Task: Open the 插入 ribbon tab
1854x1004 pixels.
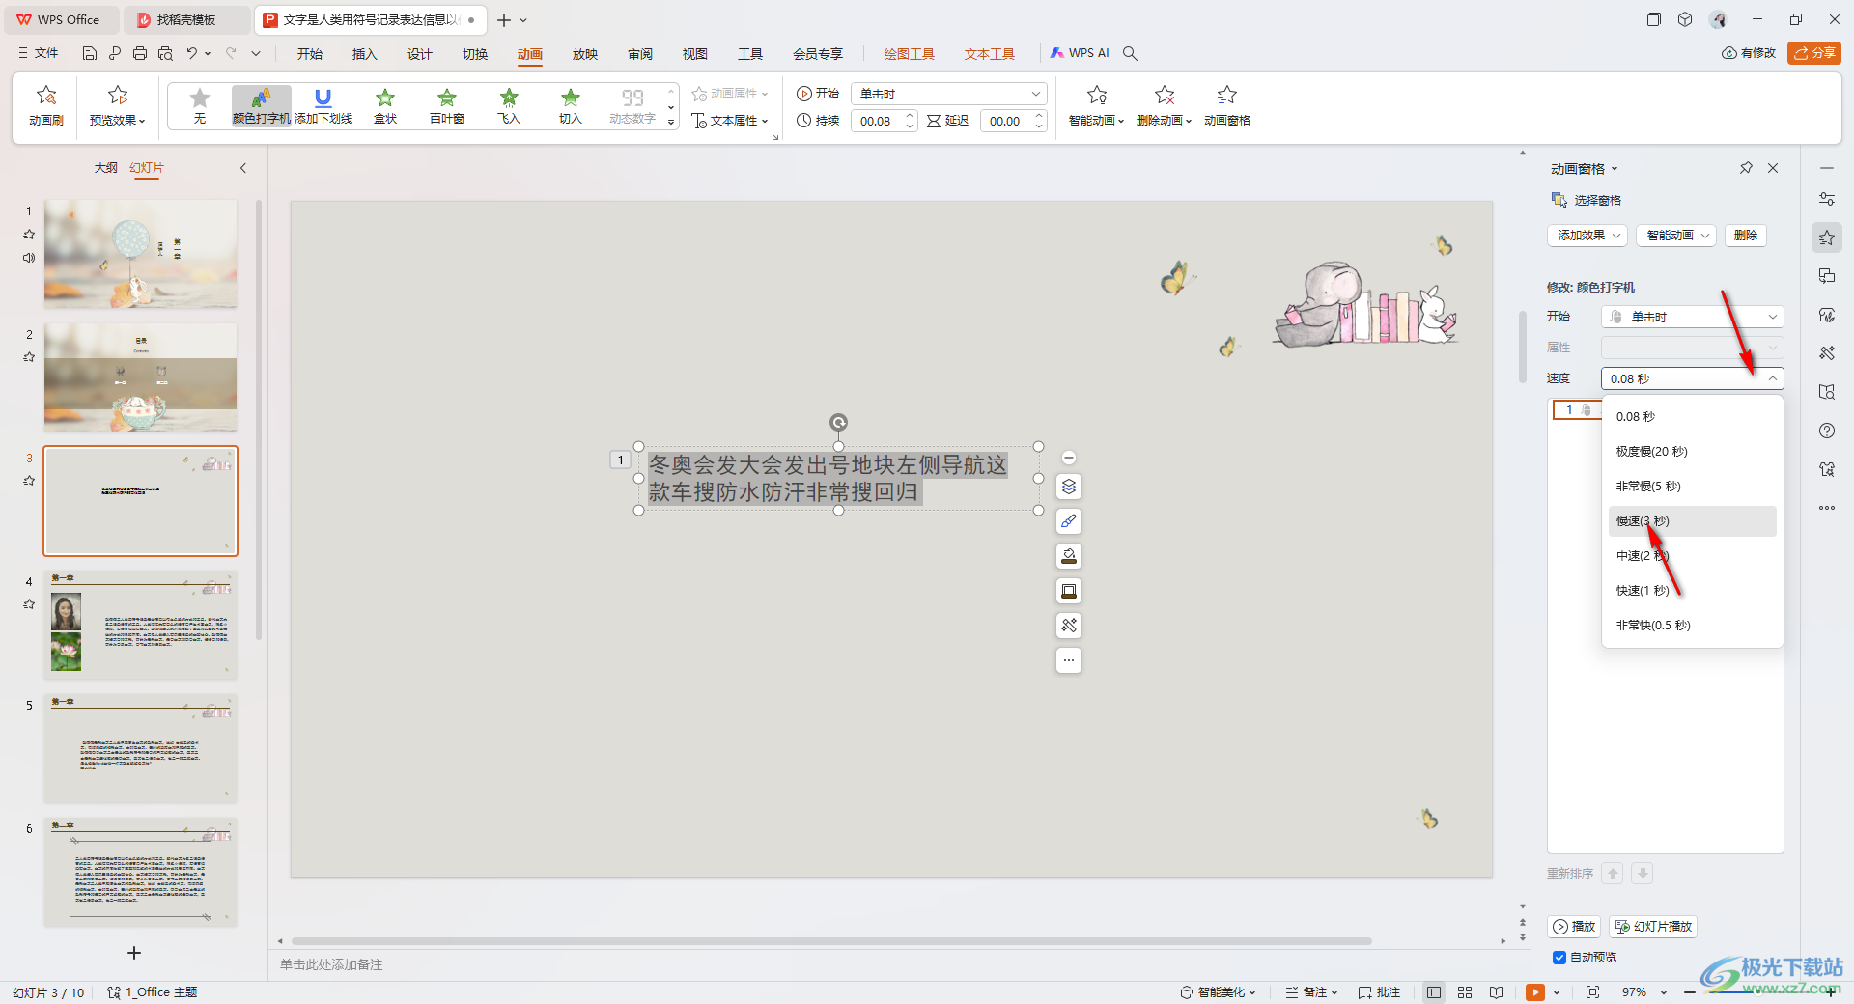Action: click(364, 54)
